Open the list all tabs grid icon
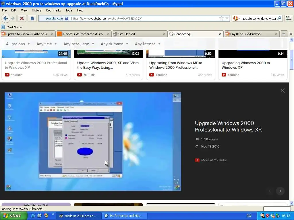This screenshot has width=294, height=220. (x=291, y=34)
